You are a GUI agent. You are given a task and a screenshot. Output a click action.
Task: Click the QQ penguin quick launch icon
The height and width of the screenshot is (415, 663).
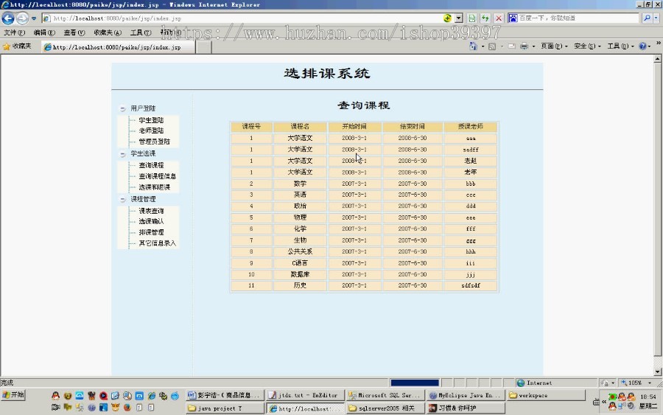(x=55, y=396)
